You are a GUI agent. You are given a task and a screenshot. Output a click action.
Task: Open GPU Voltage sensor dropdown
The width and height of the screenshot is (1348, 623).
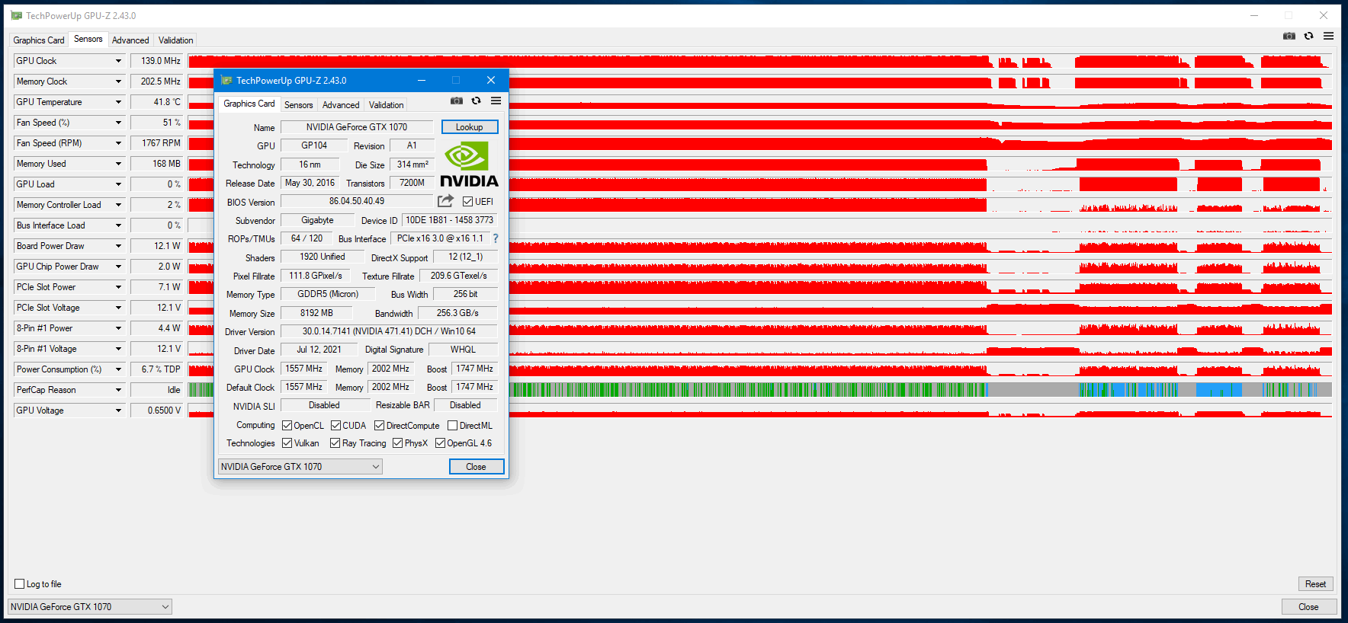tap(118, 411)
